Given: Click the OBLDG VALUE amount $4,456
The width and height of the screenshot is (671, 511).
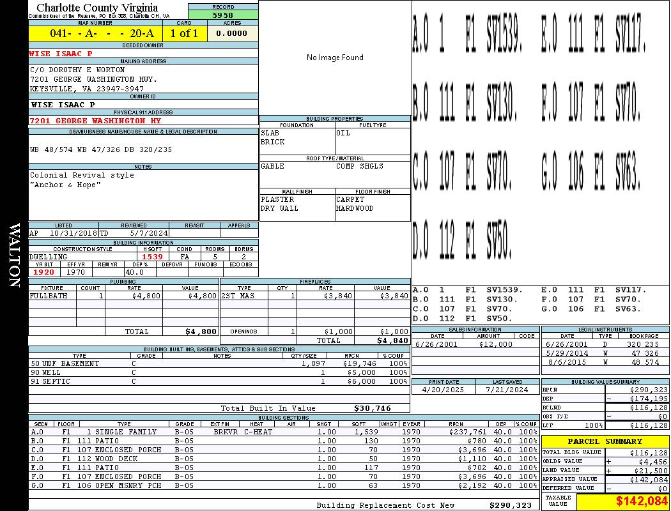Looking at the screenshot, I should pyautogui.click(x=653, y=461).
